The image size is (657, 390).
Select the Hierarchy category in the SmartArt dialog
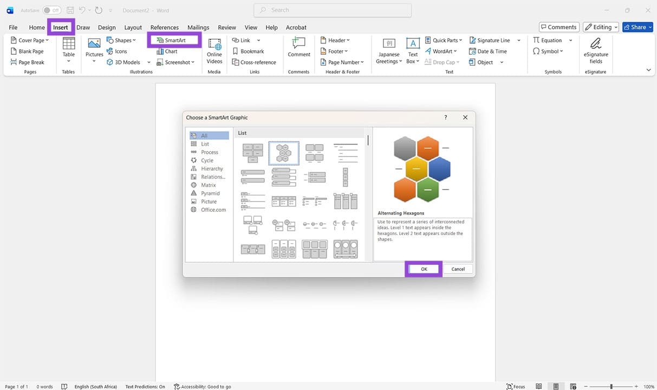[211, 168]
